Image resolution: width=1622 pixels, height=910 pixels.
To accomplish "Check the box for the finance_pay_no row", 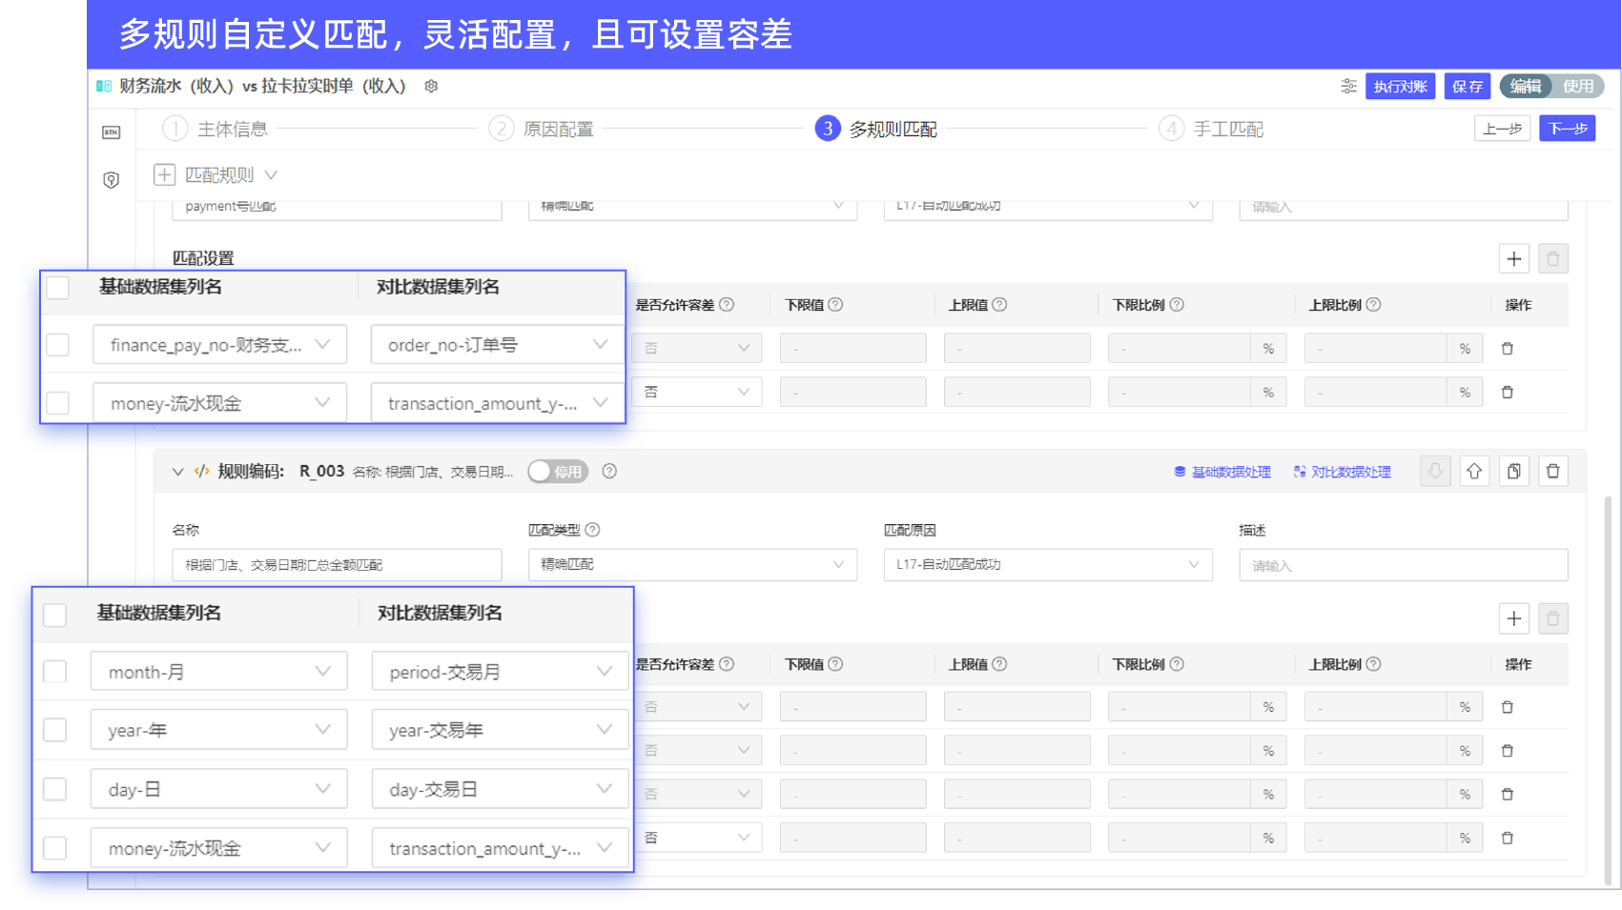I will (x=58, y=345).
